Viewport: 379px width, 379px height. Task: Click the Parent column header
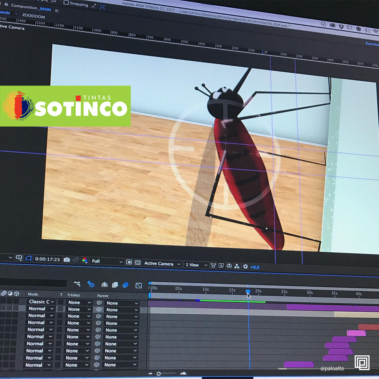103,296
